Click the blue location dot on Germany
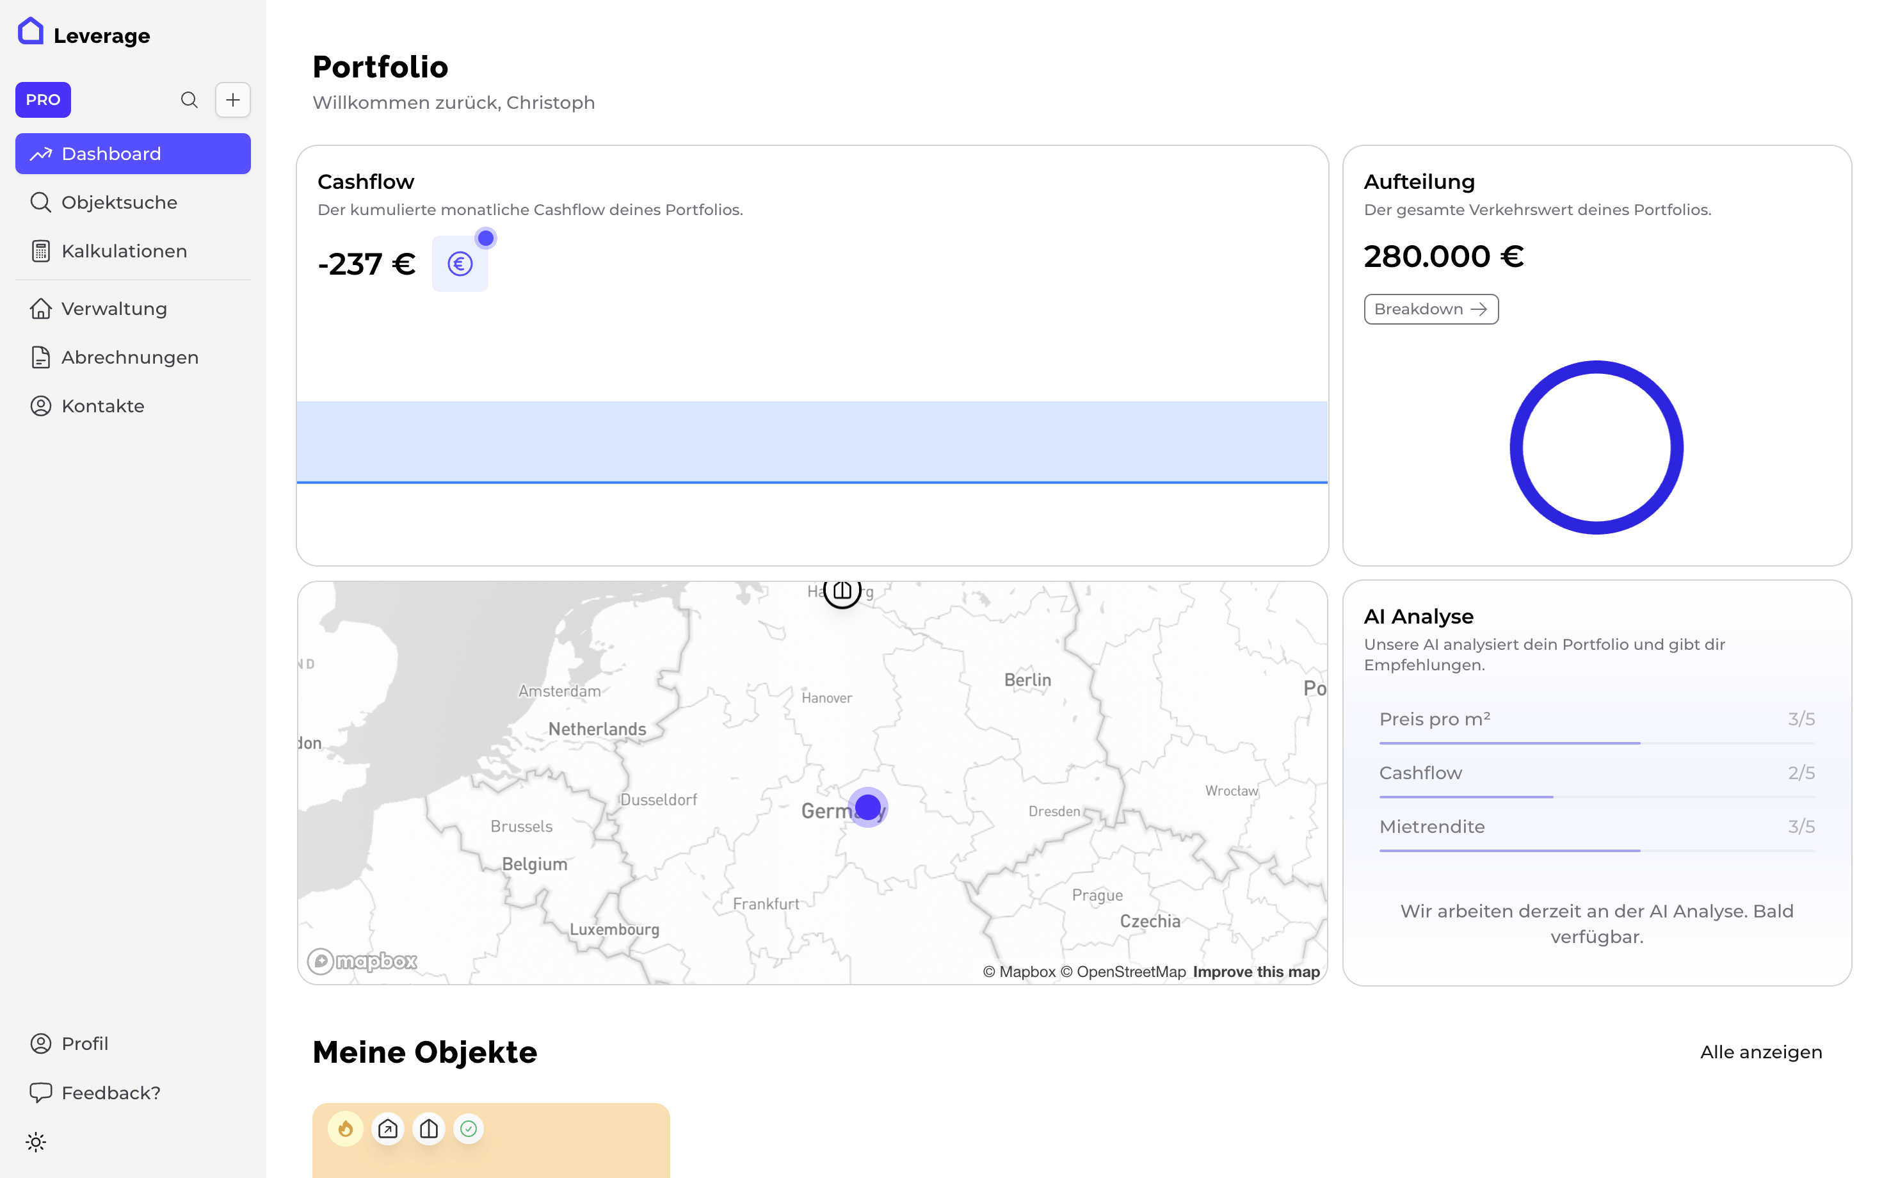The image size is (1882, 1178). coord(867,807)
